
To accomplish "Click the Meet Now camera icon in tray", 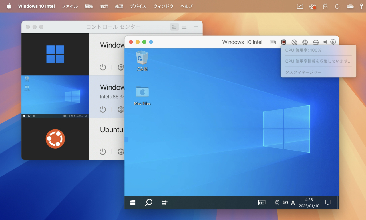I will (277, 203).
